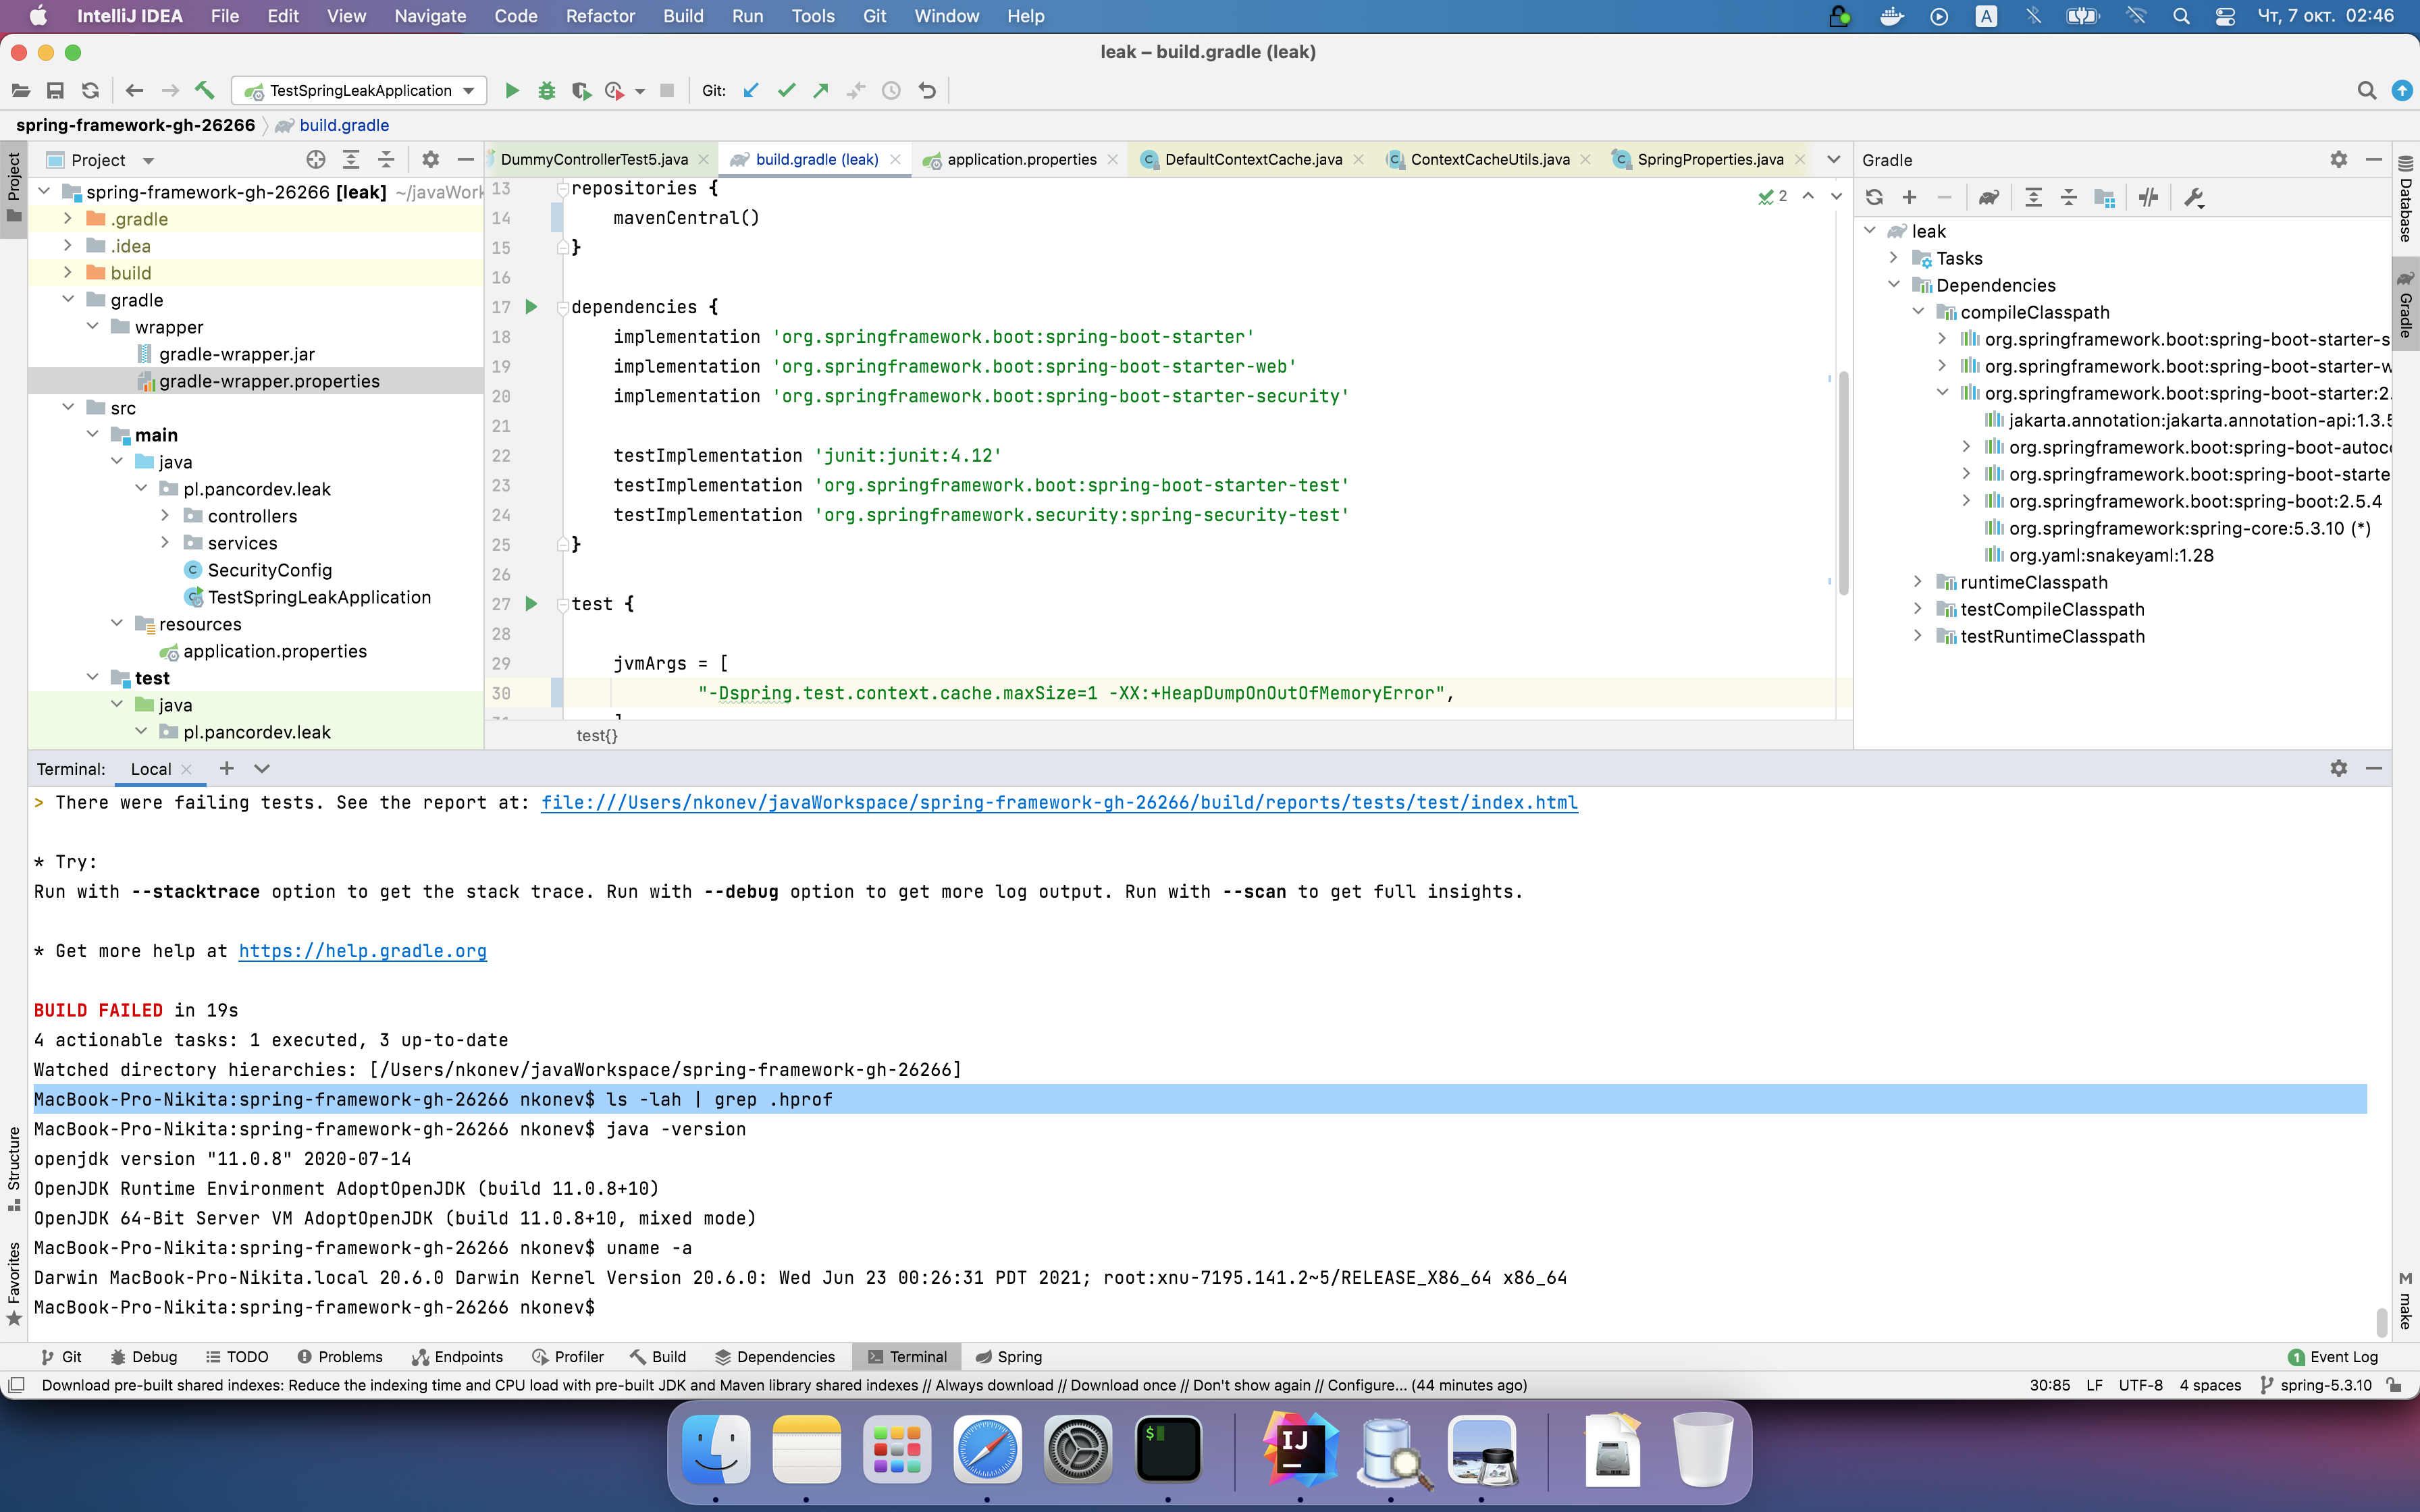Open https://help.gradle.org link
The image size is (2420, 1512).
click(362, 951)
